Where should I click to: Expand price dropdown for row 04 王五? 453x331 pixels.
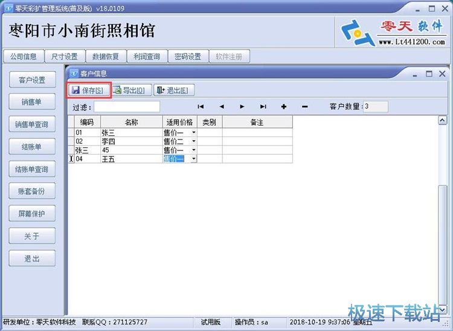pos(194,159)
